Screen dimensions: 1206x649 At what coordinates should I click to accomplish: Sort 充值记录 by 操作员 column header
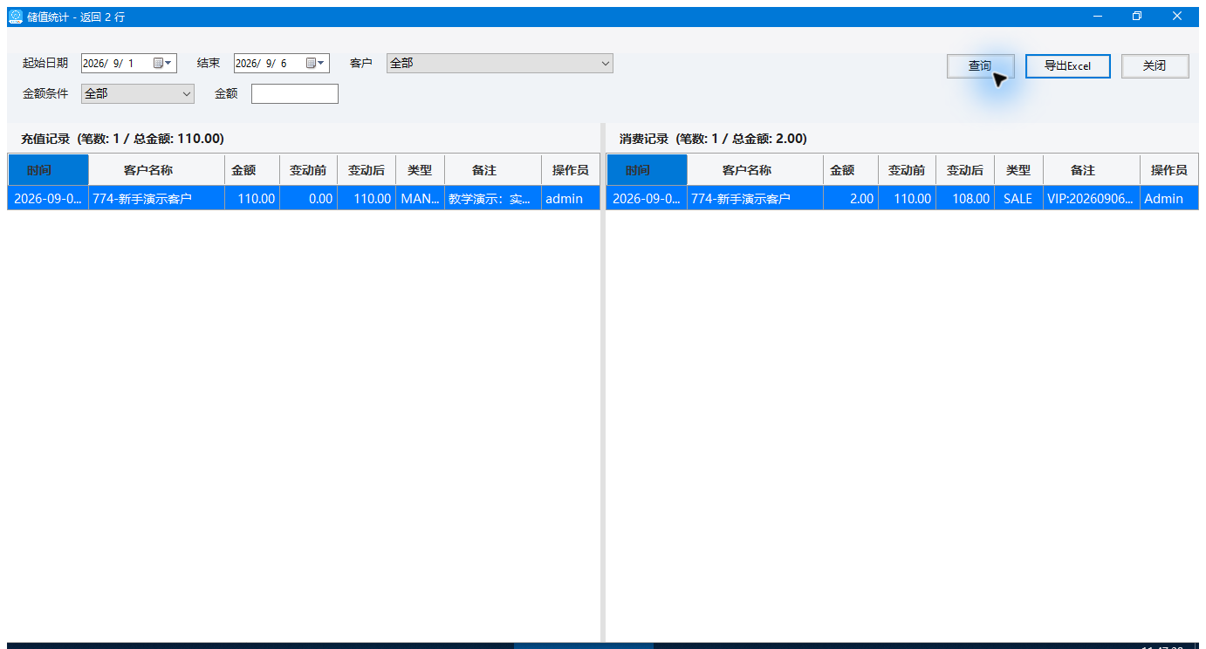click(571, 170)
